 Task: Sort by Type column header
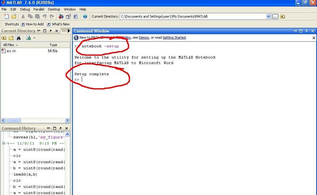(x=58, y=45)
